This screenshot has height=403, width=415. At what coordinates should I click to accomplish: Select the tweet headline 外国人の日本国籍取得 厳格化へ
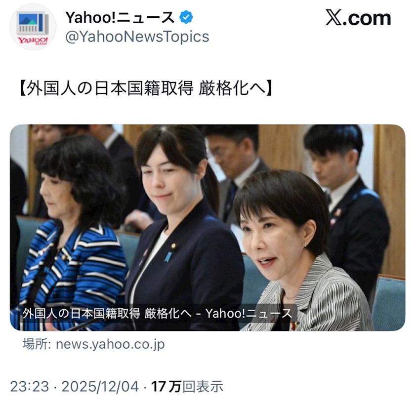coord(146,88)
